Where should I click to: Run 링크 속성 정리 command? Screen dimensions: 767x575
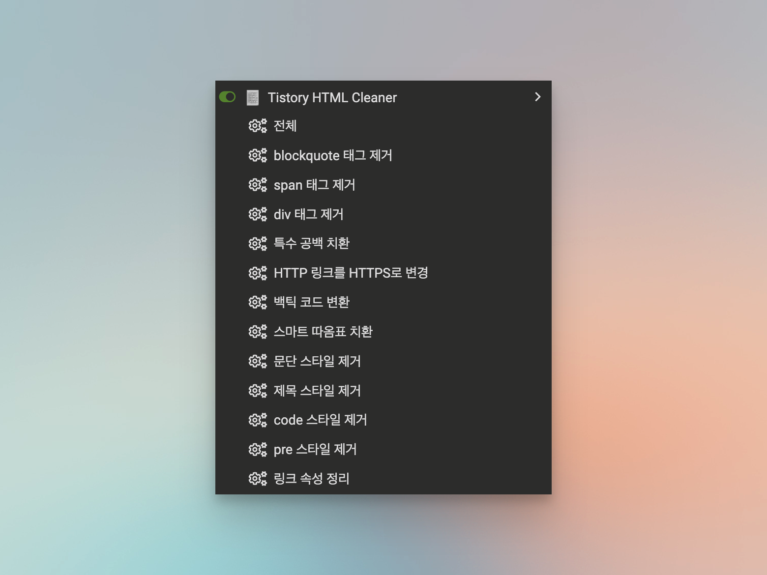(x=311, y=478)
